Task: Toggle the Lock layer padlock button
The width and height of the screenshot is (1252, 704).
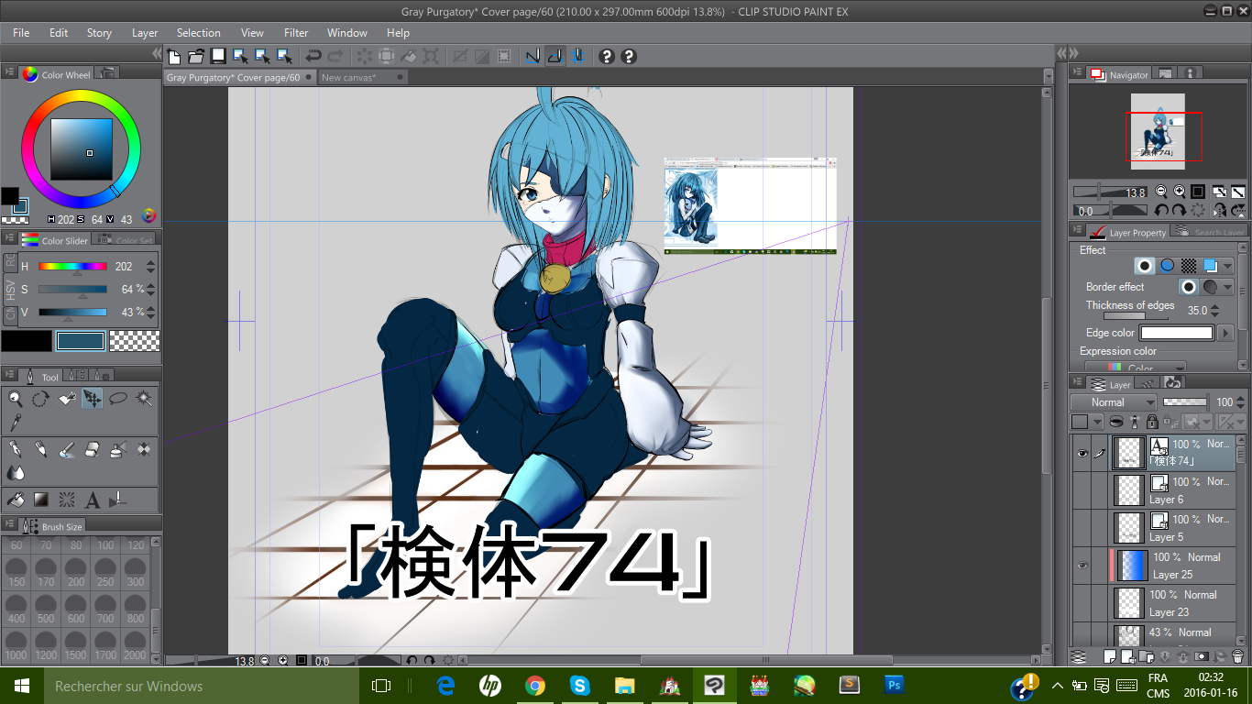Action: tap(1152, 422)
